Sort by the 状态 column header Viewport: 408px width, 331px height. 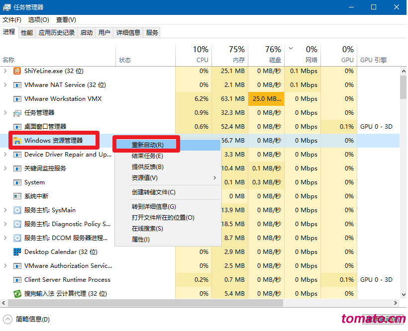coord(145,55)
